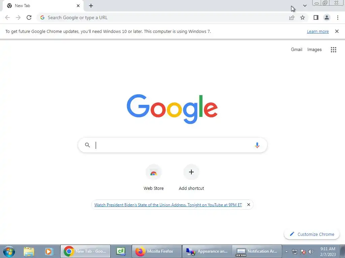Toggle the side panel icon
Screen dimensions: 345x258
click(316, 17)
